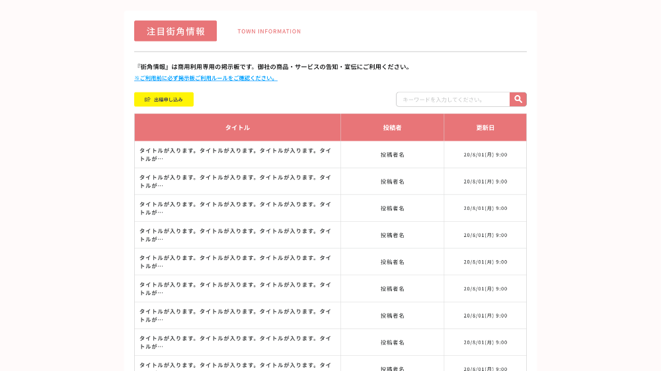Click the 注目街角情報 heading badge
The image size is (661, 371).
175,31
